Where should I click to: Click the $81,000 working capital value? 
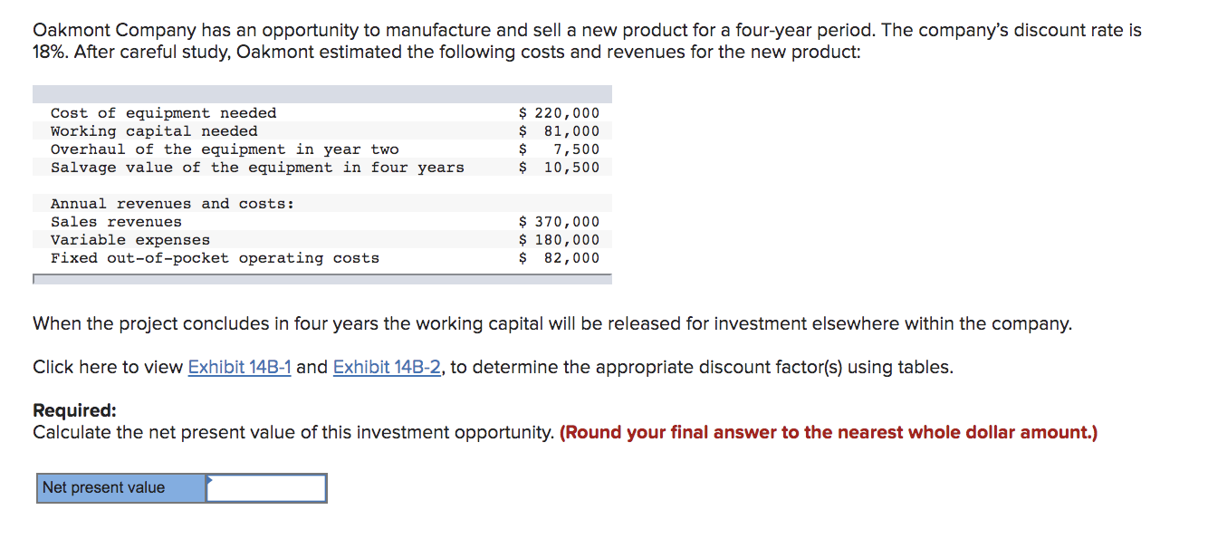[559, 131]
